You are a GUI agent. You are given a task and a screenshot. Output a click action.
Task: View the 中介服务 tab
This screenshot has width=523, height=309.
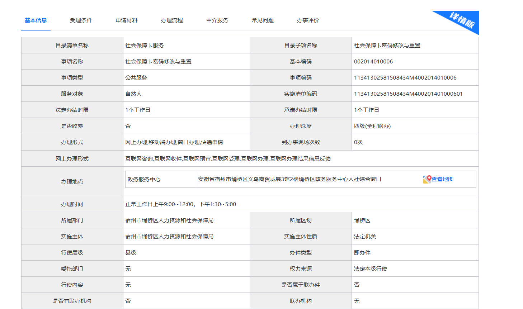click(x=217, y=20)
